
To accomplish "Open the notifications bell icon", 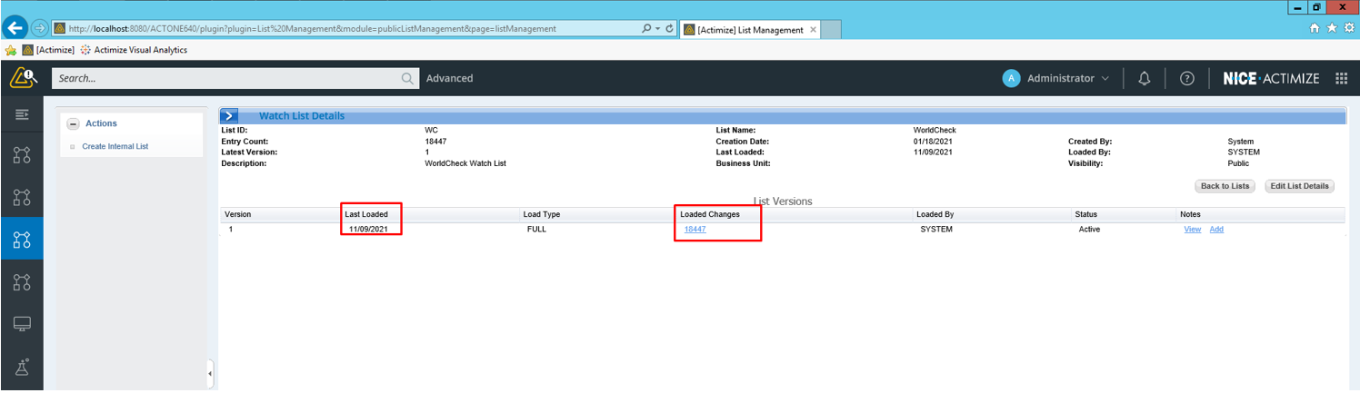I will (1145, 78).
